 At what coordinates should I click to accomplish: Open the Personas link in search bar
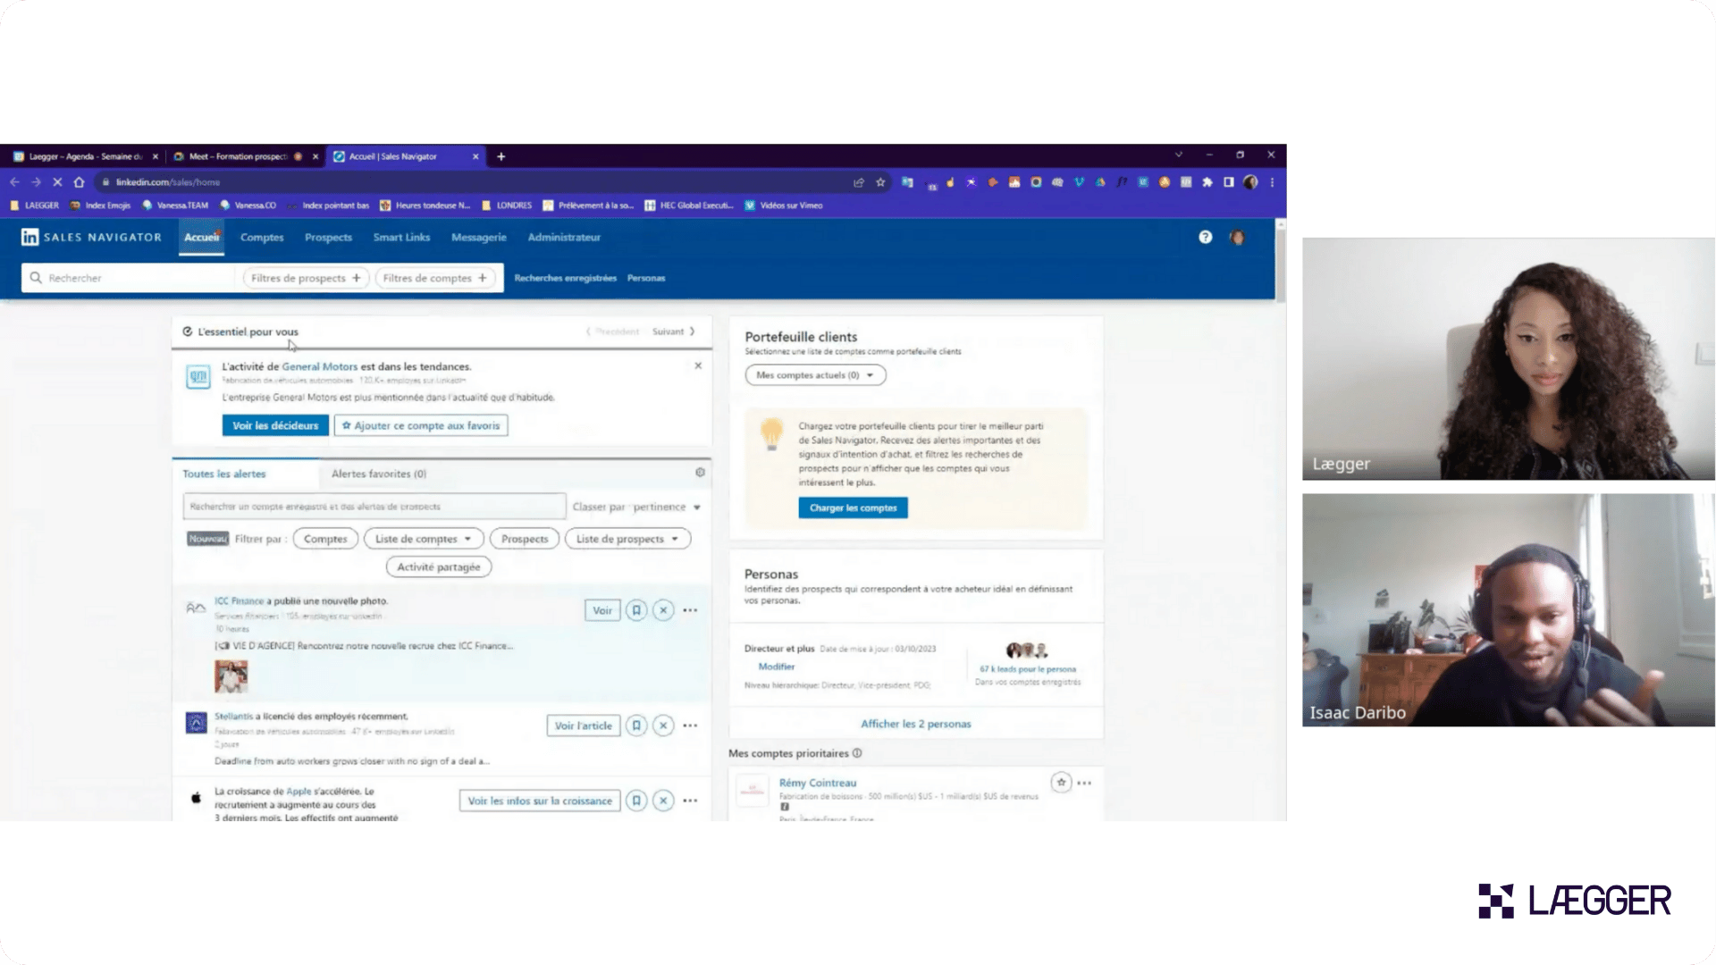point(646,278)
